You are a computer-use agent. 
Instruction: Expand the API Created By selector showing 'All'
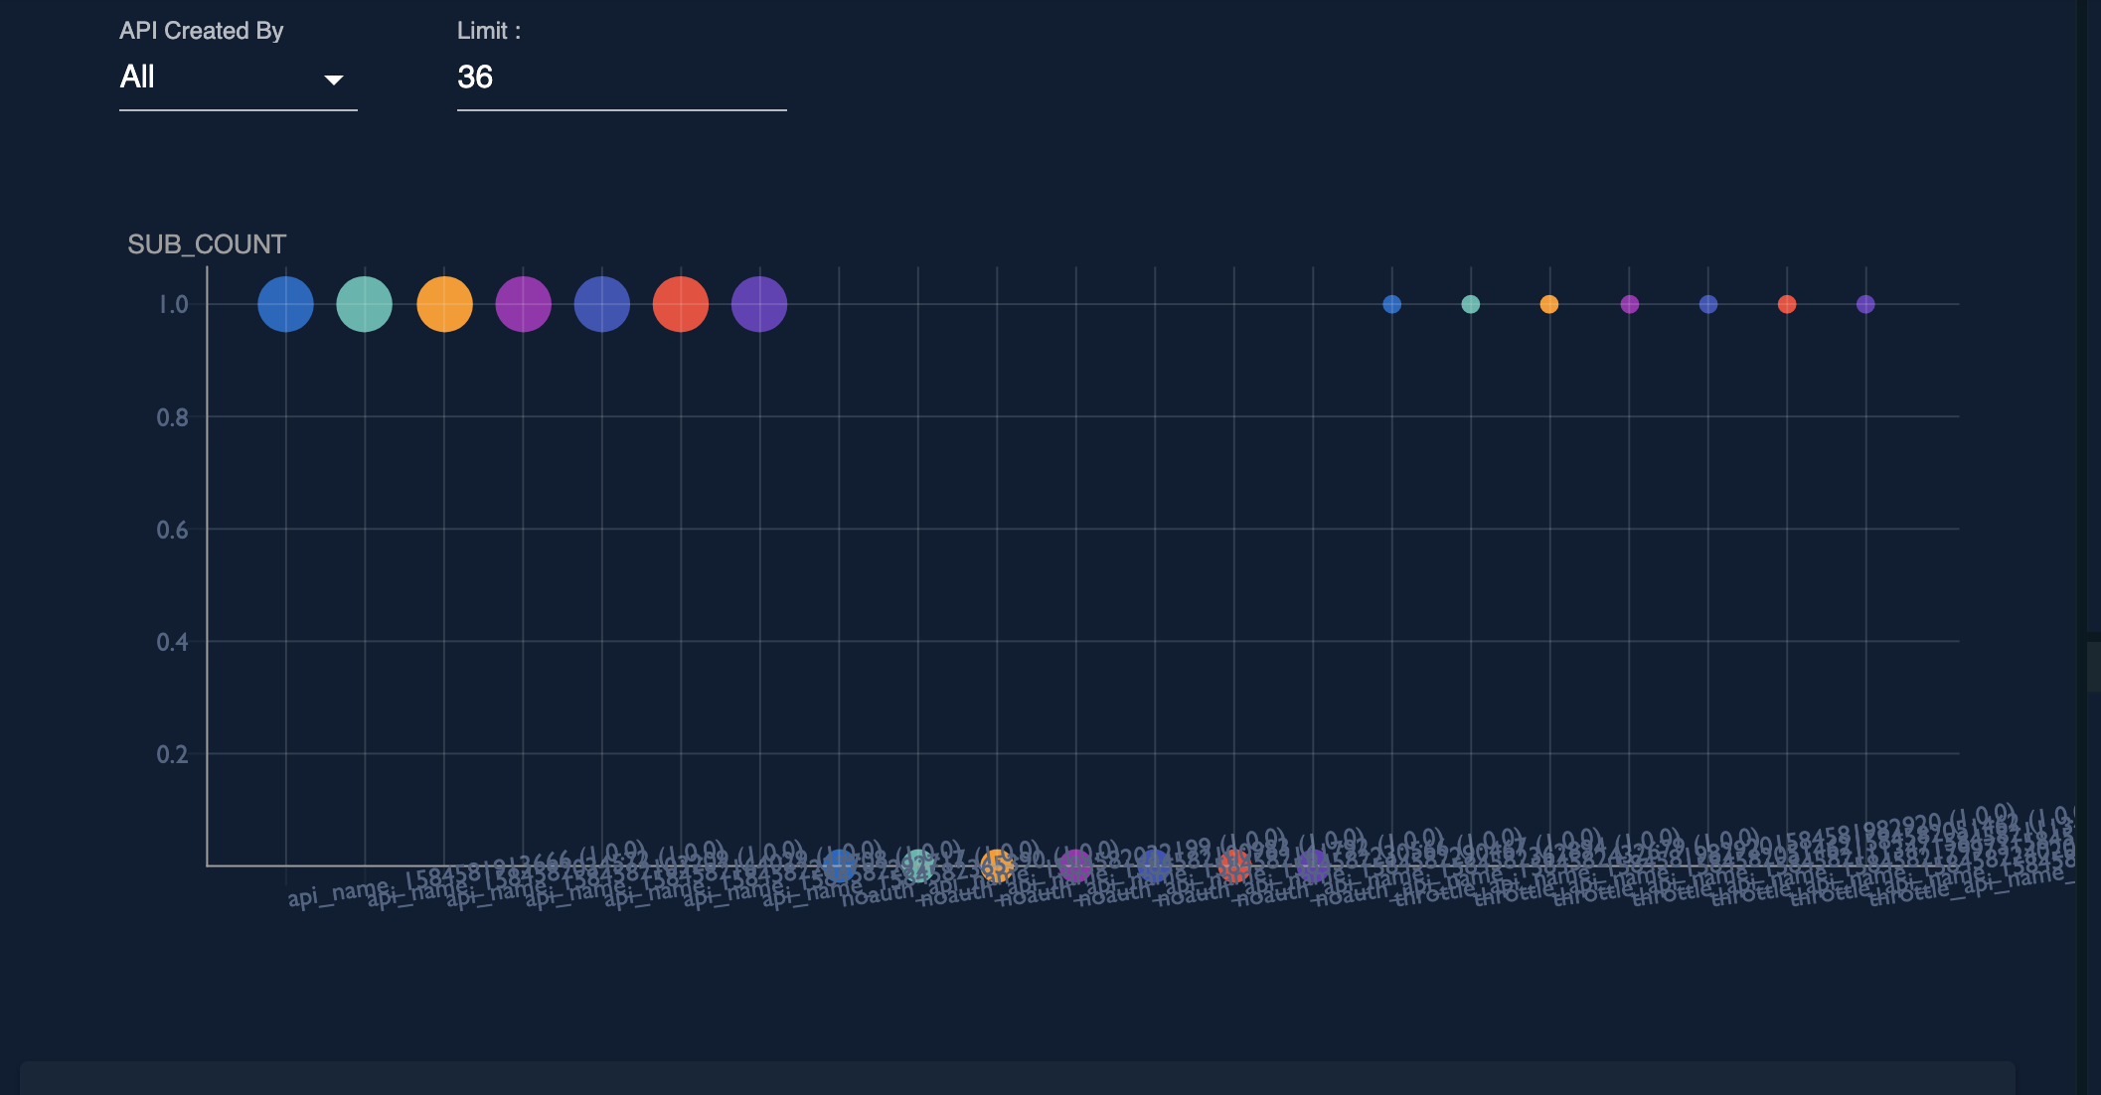[x=238, y=78]
